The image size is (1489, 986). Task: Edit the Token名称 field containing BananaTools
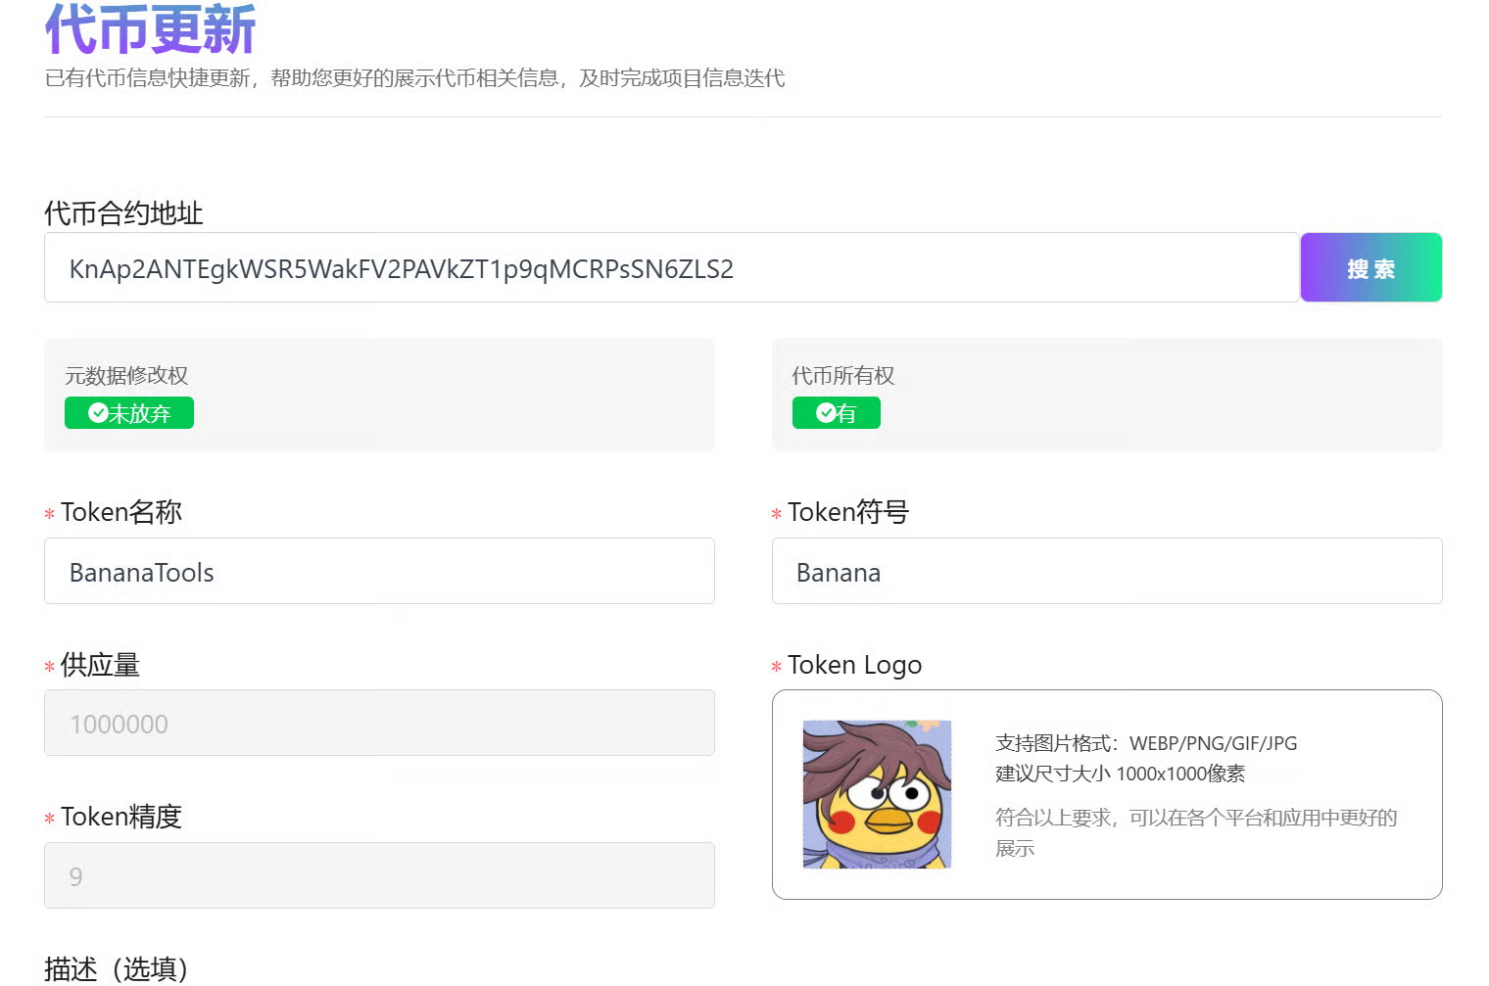(x=379, y=572)
